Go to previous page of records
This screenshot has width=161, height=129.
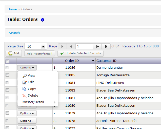point(71,46)
